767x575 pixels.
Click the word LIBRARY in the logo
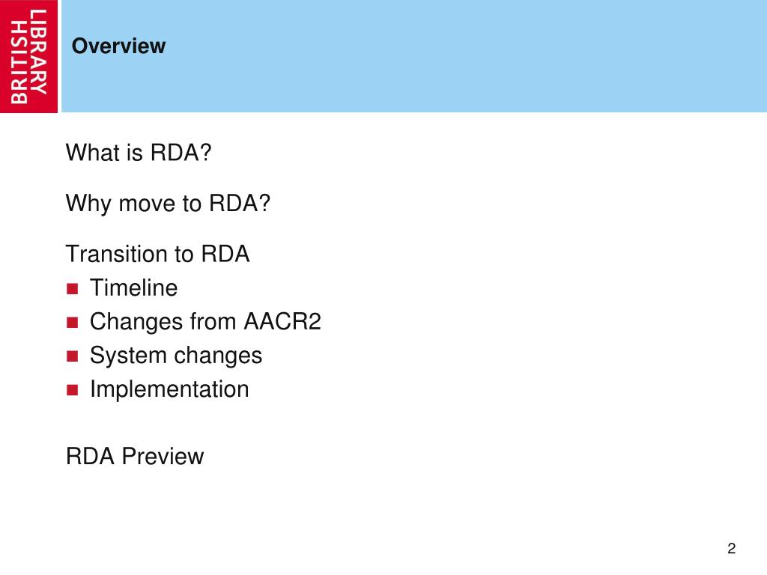coord(39,51)
